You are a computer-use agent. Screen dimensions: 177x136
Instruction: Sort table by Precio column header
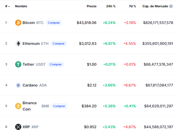point(91,6)
